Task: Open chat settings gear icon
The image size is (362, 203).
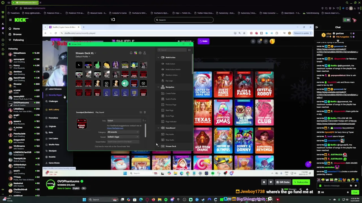Action: pos(348,192)
